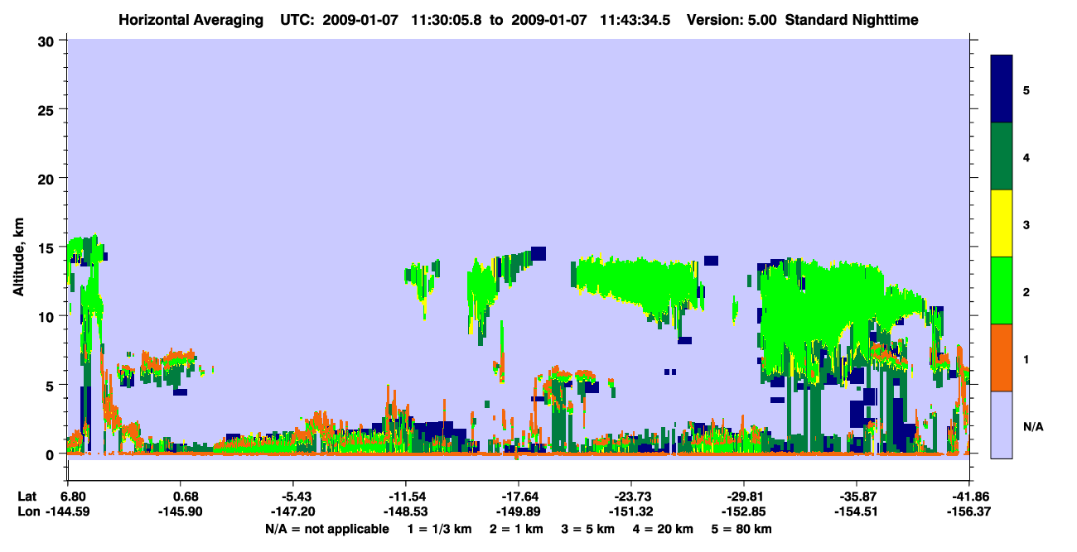Click longitude value '-156.37'
The width and height of the screenshot is (1077, 552).
coord(968,511)
